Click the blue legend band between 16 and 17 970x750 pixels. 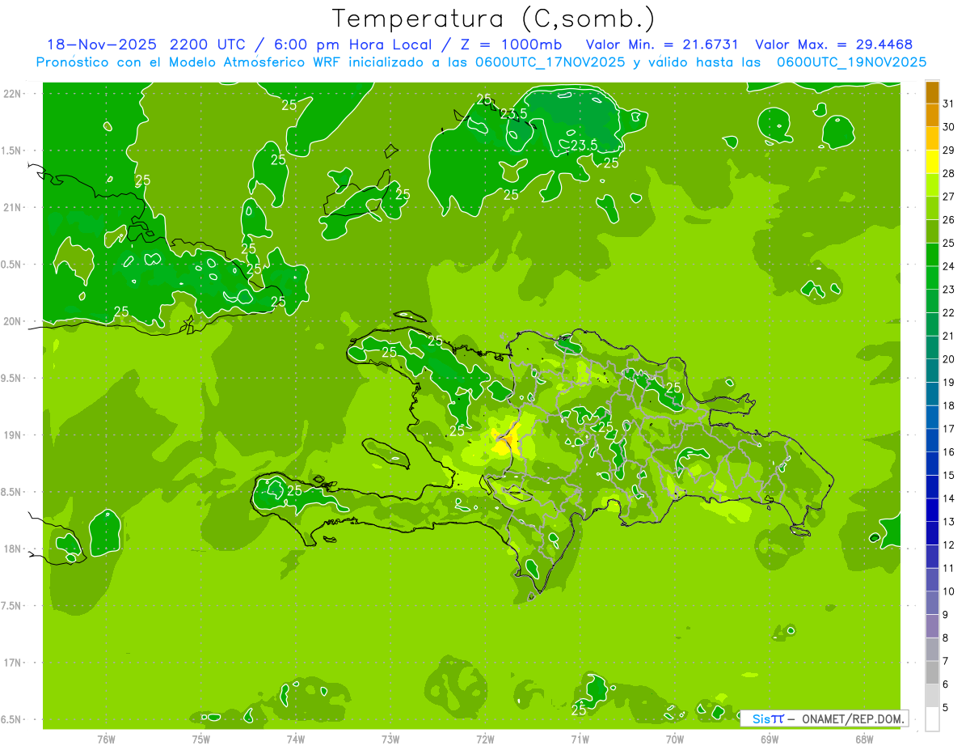click(932, 441)
